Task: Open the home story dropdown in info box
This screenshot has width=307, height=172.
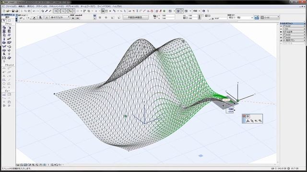Action: [241, 18]
